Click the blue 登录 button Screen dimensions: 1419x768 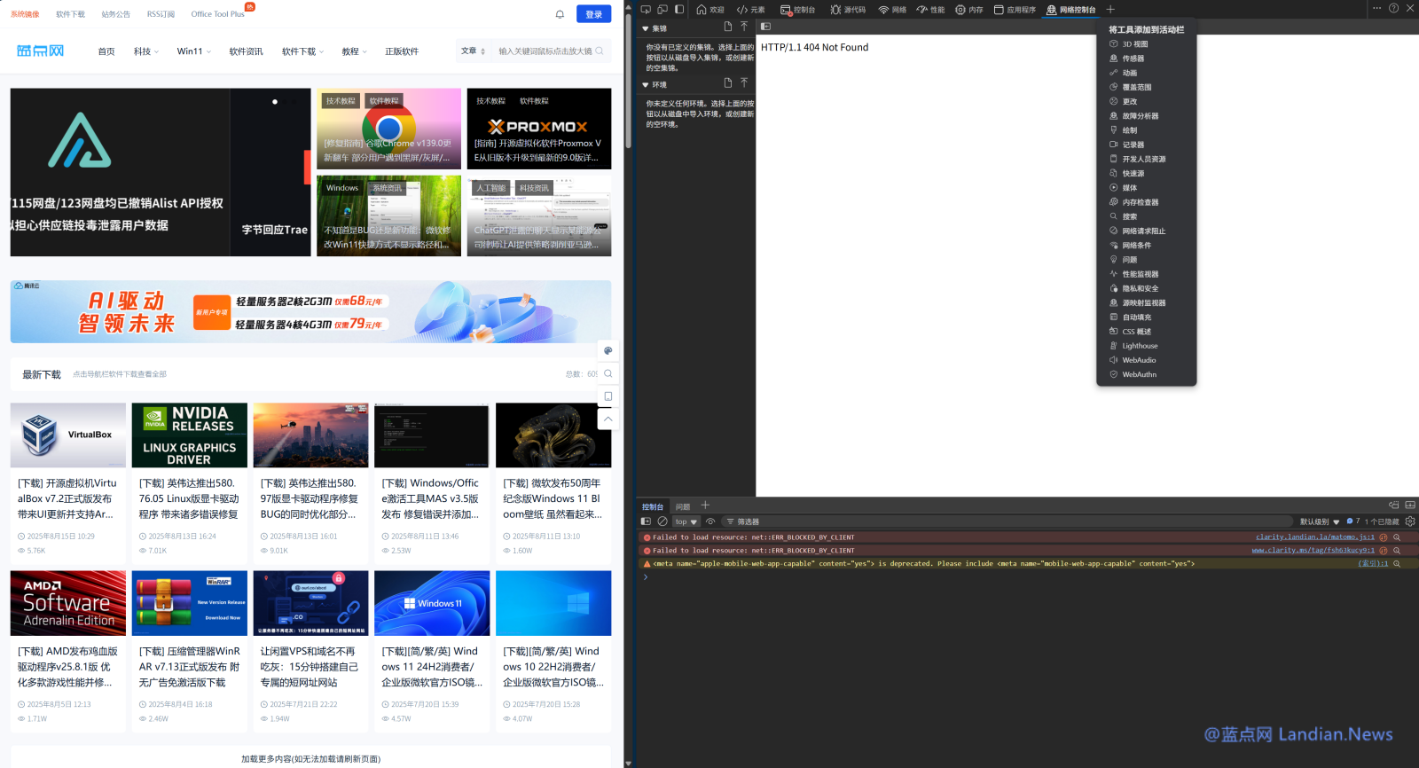click(593, 14)
